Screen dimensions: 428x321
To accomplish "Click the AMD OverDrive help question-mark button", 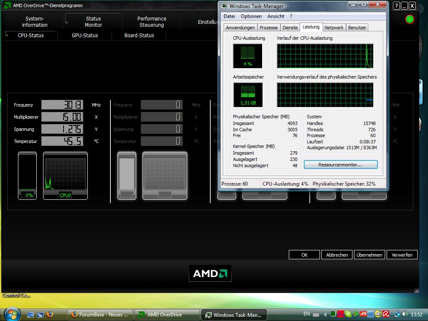I will coord(396,5).
